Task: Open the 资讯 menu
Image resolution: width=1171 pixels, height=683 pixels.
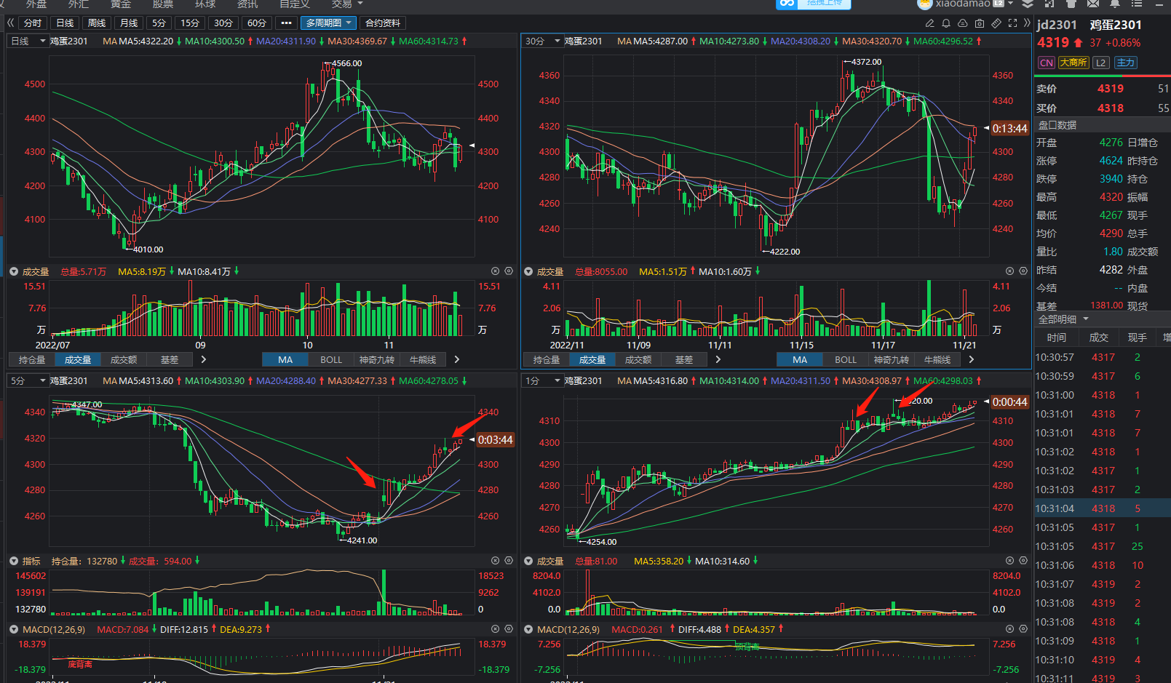Action: (x=247, y=4)
